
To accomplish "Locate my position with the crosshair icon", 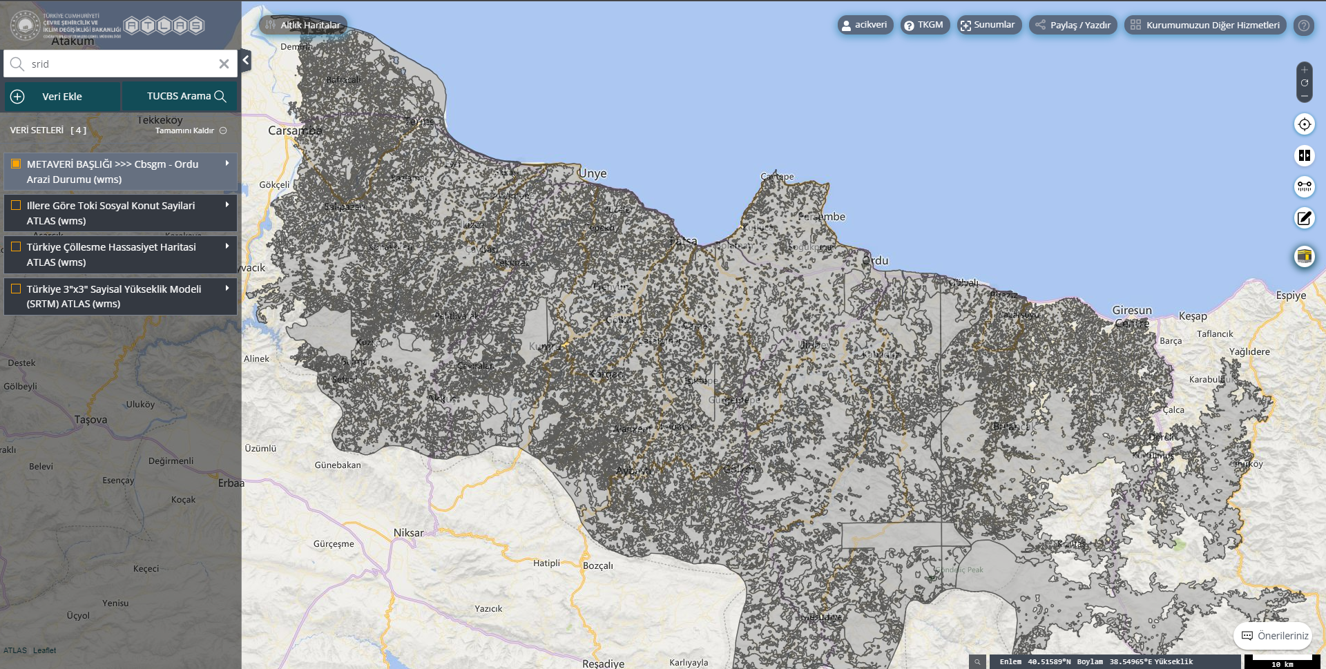I will [1304, 124].
